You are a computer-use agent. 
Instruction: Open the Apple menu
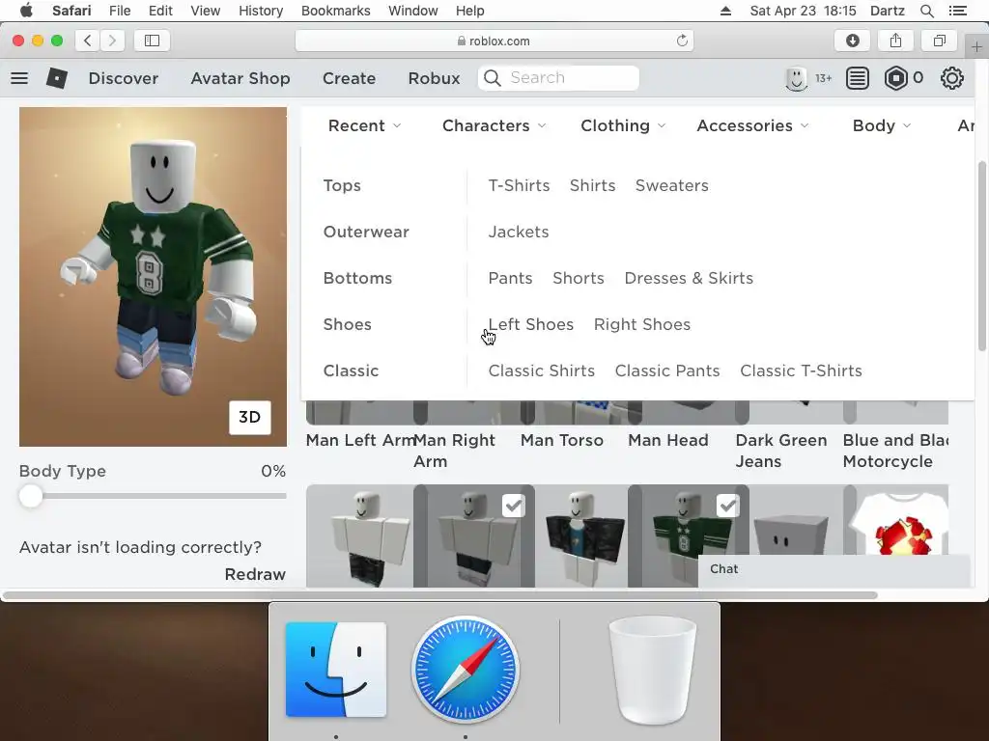[x=26, y=11]
